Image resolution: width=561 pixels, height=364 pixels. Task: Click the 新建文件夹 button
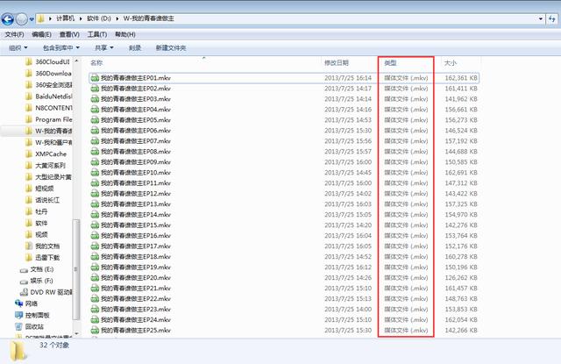(171, 47)
